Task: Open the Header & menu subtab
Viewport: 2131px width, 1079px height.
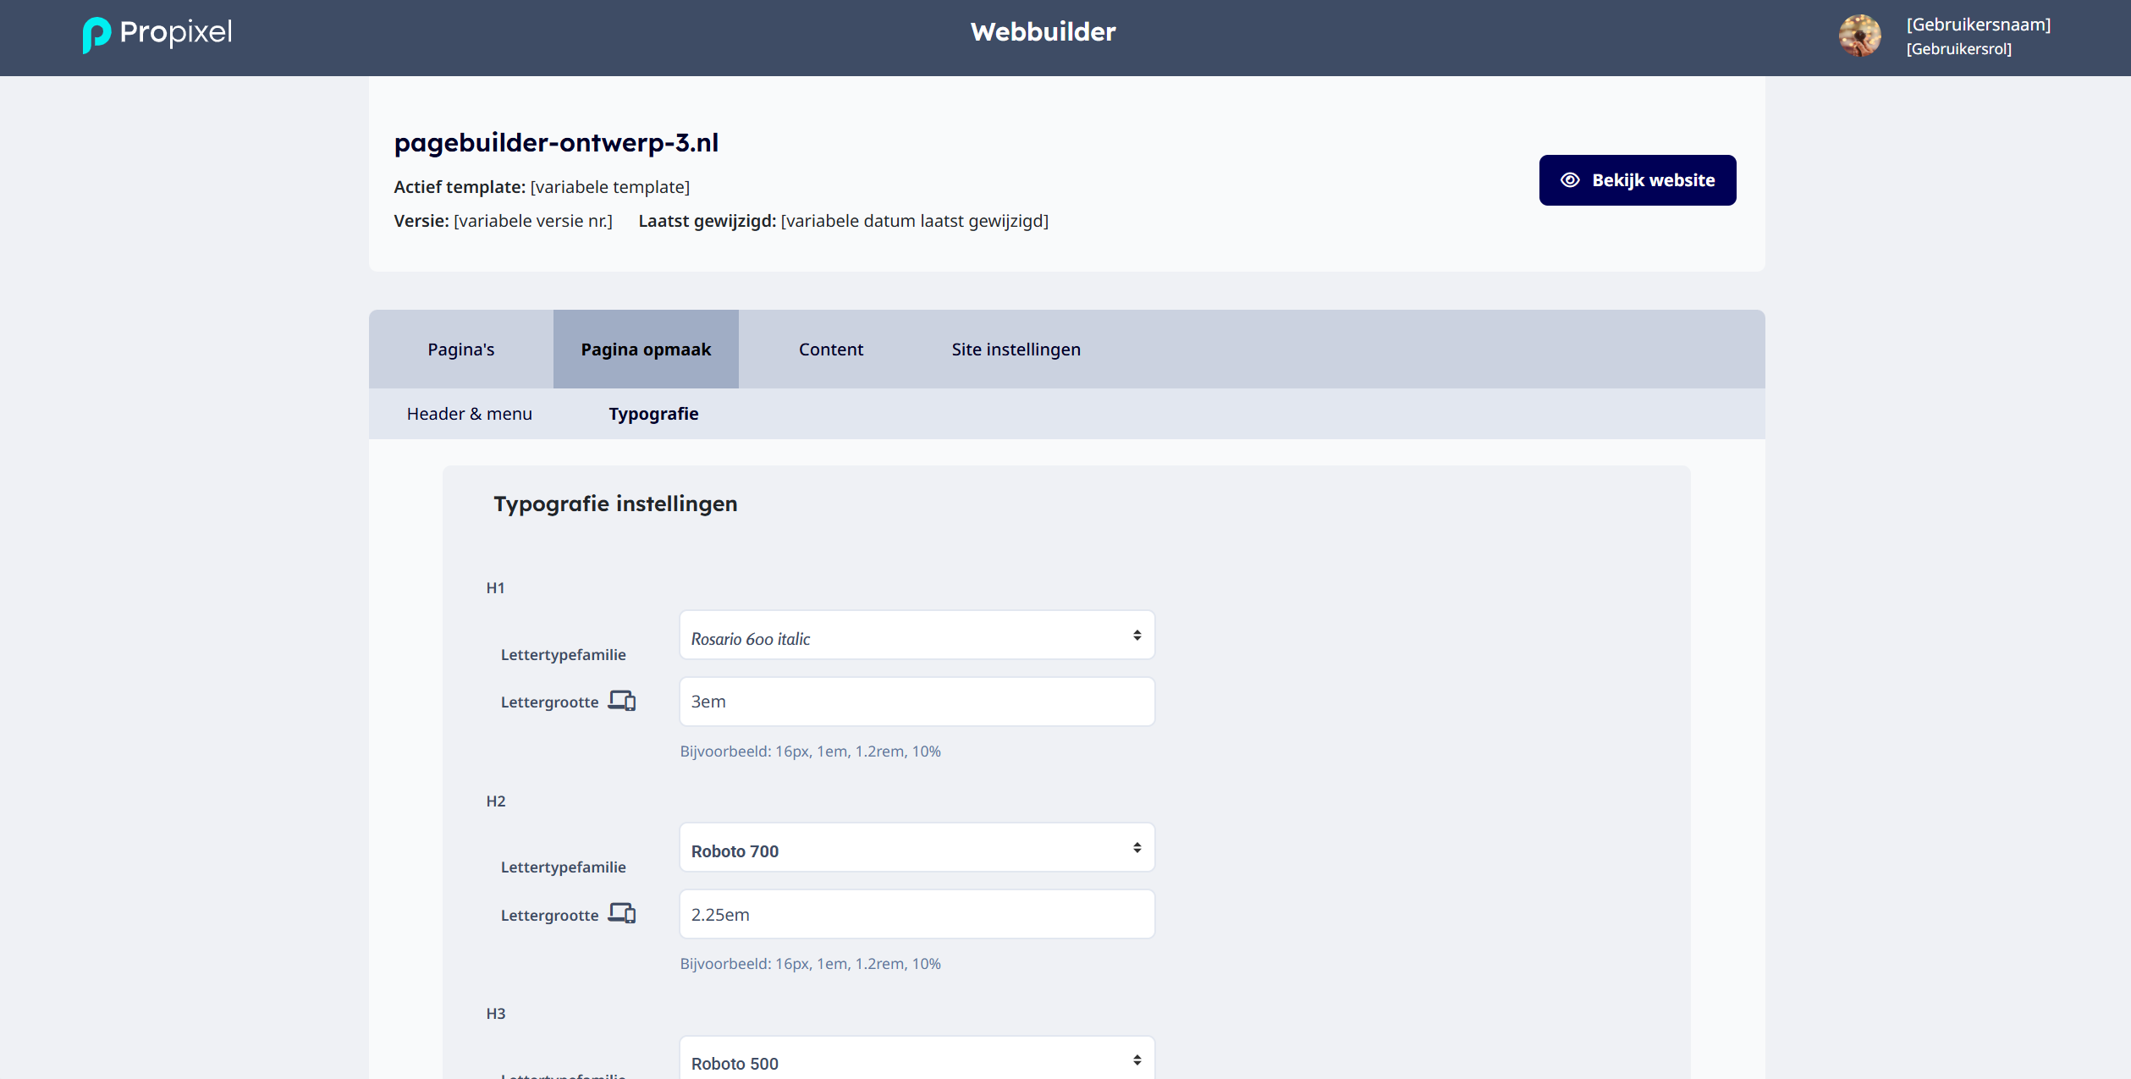Action: point(470,414)
